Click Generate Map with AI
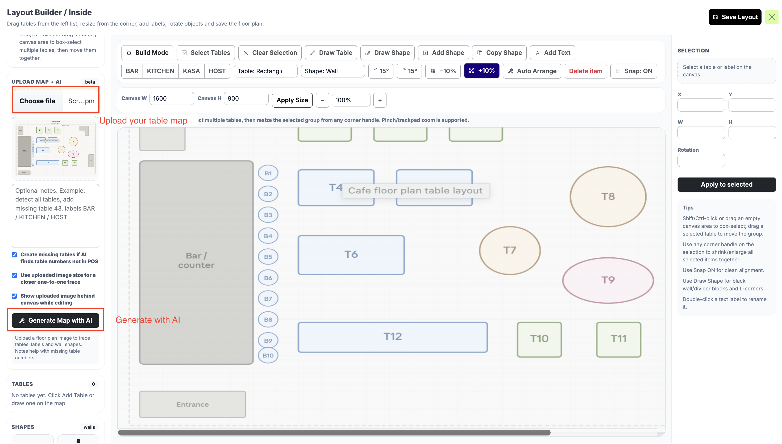The height and width of the screenshot is (444, 782). (55, 320)
